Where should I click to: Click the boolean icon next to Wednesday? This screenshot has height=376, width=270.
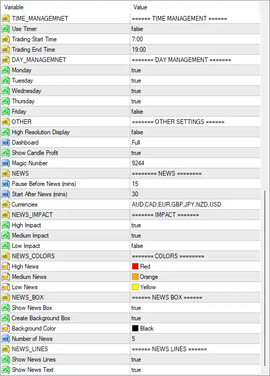(6, 91)
